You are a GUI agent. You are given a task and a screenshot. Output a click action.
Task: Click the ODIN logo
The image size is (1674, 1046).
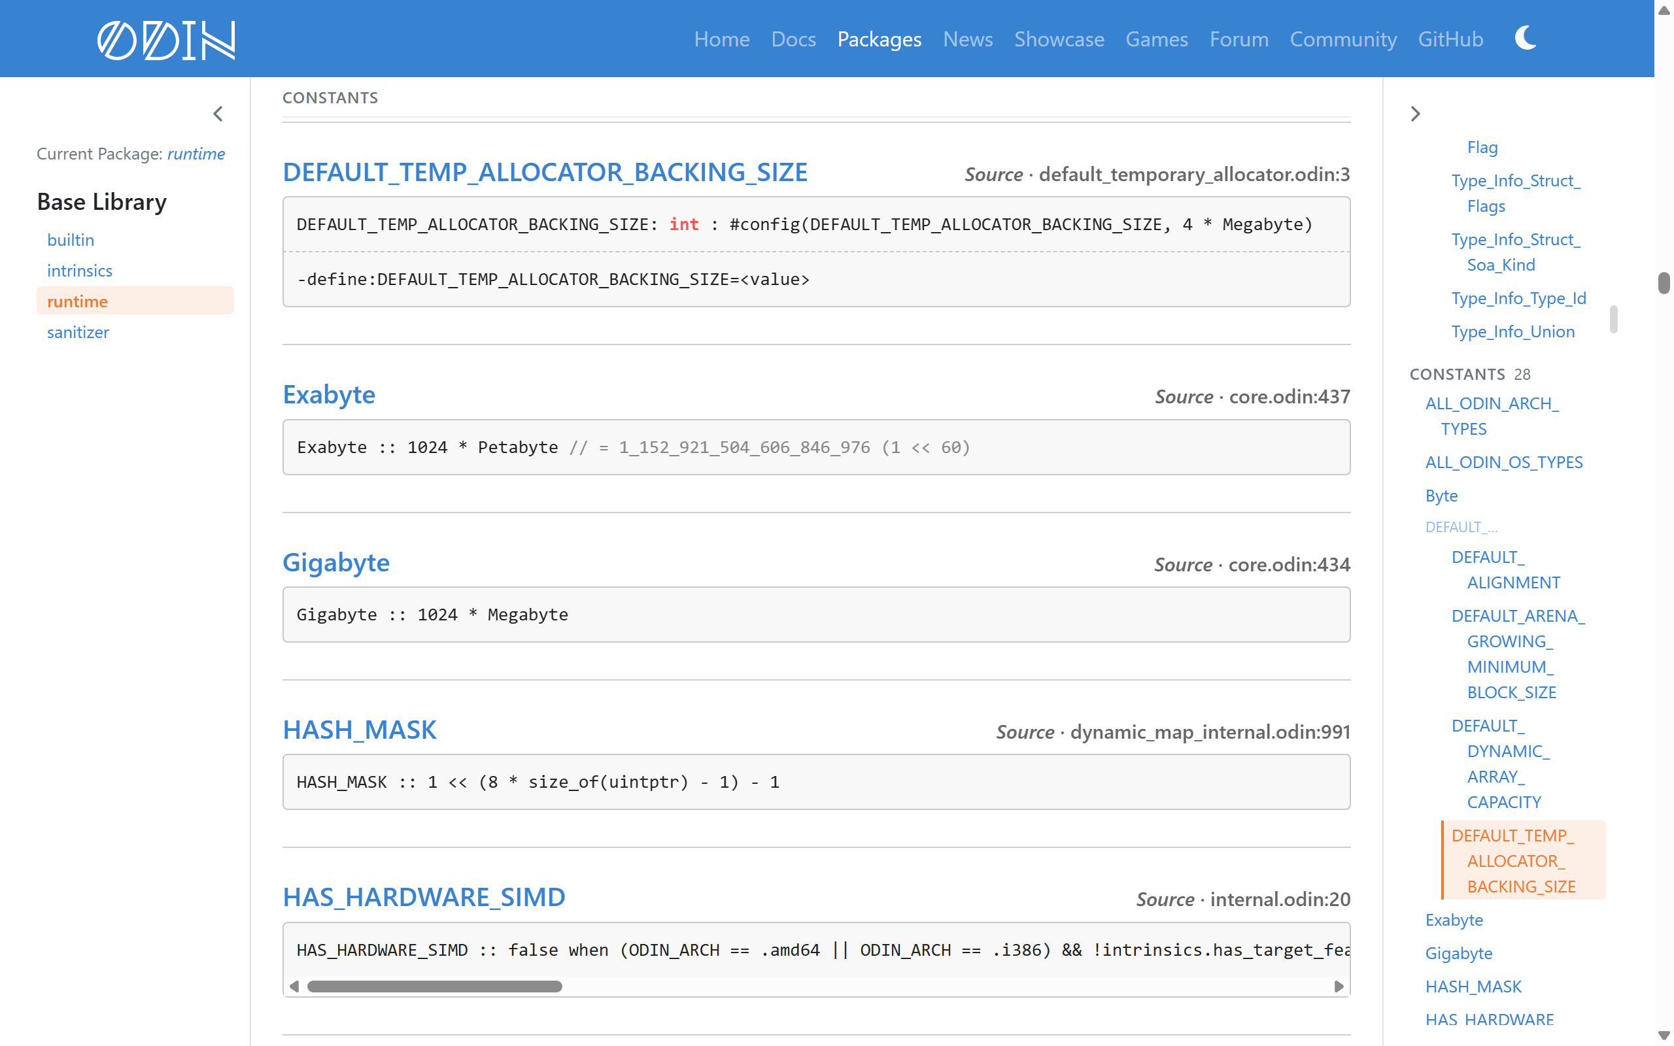click(x=166, y=39)
